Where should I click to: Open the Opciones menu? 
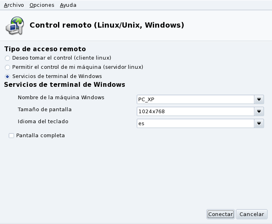pyautogui.click(x=42, y=5)
